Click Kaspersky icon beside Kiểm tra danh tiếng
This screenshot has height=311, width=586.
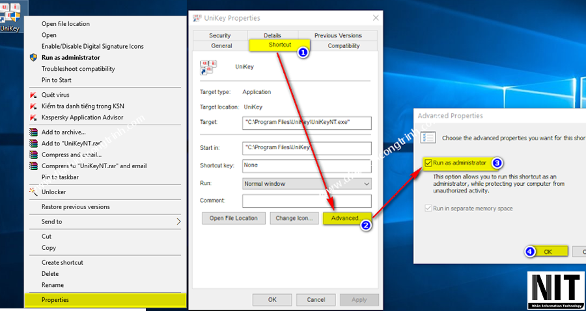click(x=34, y=106)
